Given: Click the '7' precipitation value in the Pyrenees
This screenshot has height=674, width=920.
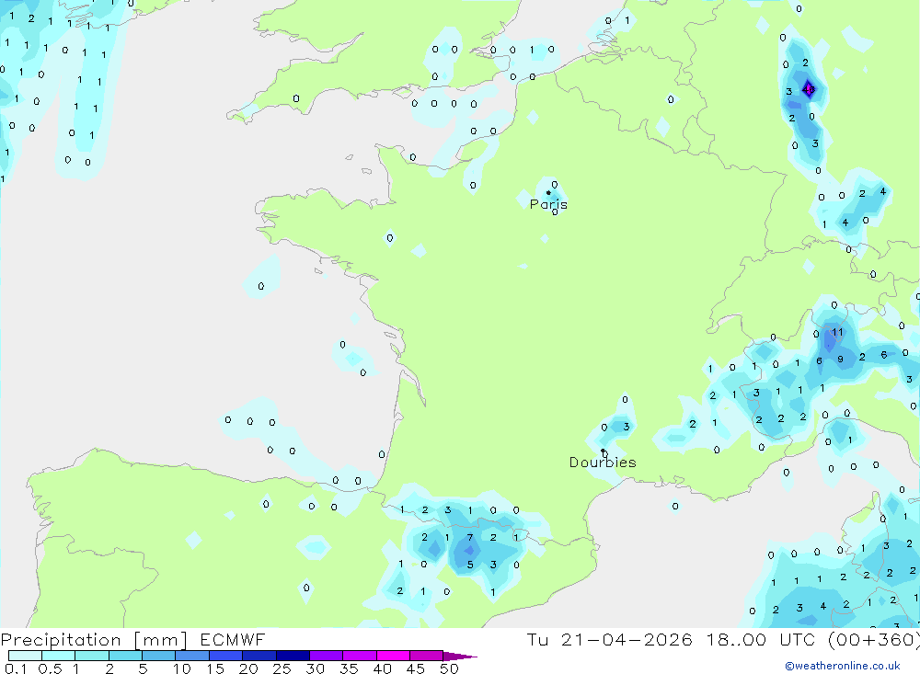Looking at the screenshot, I should coord(470,537).
